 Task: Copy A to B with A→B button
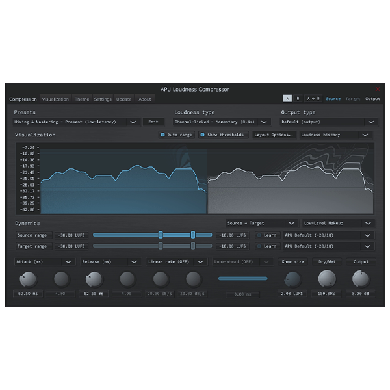coord(313,99)
